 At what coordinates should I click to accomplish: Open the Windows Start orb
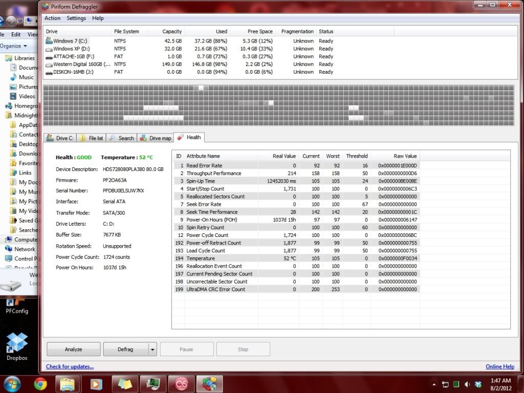pyautogui.click(x=12, y=384)
